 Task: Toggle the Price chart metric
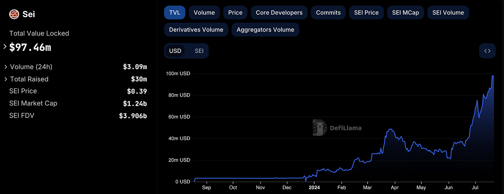click(x=235, y=12)
